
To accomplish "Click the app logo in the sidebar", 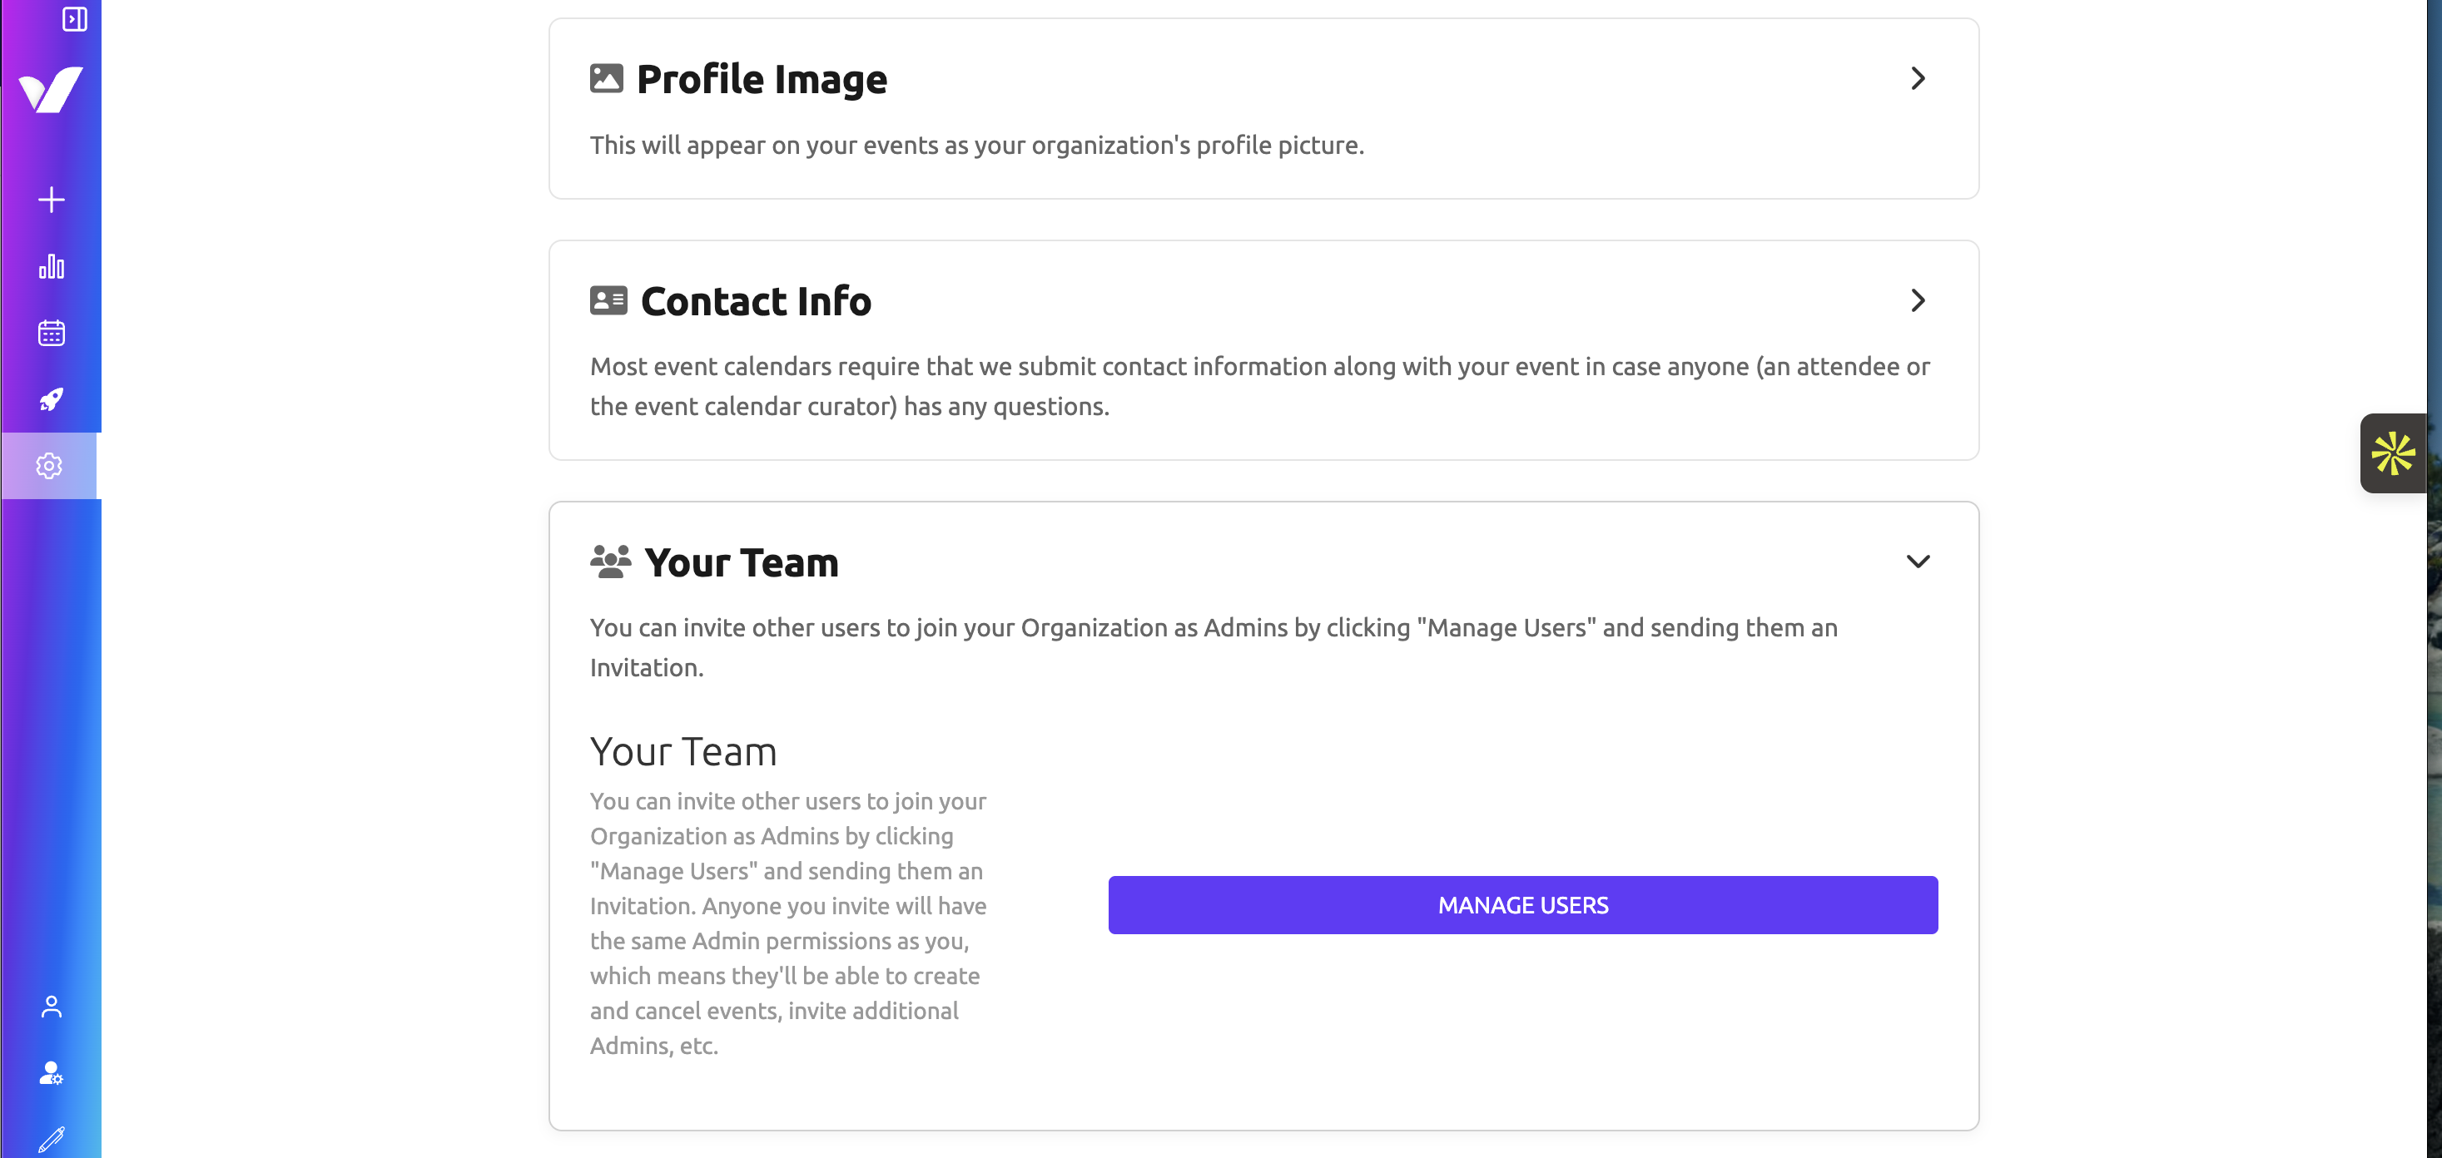I will point(52,90).
